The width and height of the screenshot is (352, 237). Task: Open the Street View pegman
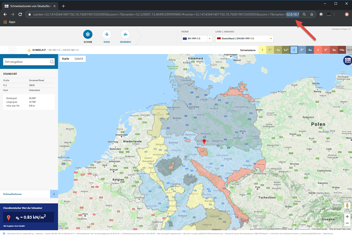[347, 205]
